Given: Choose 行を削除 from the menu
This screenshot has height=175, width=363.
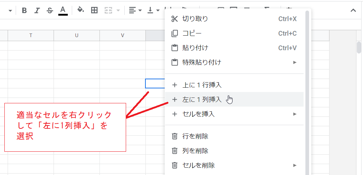Looking at the screenshot, I should point(234,136).
